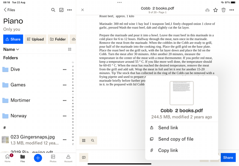Open the Account tab

click(68, 158)
